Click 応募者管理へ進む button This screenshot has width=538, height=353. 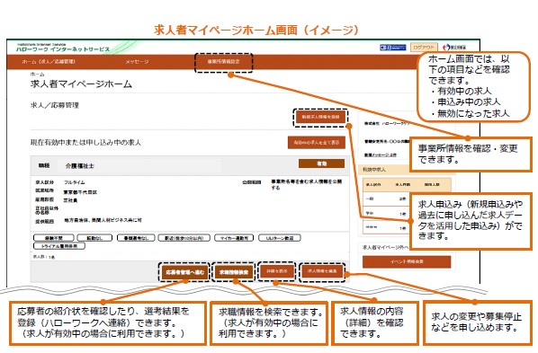coord(184,272)
